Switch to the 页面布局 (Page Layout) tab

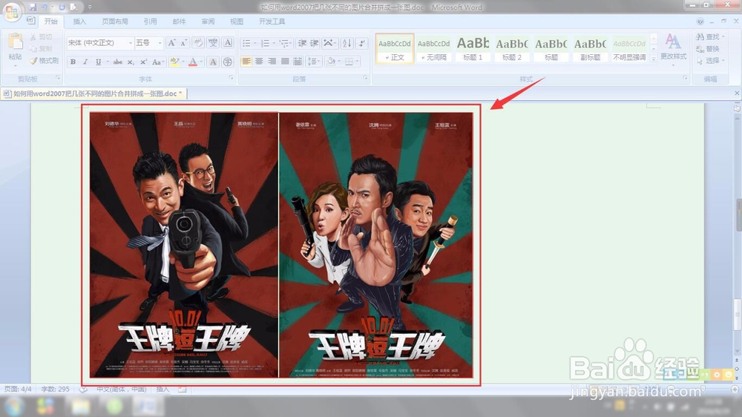[x=115, y=22]
